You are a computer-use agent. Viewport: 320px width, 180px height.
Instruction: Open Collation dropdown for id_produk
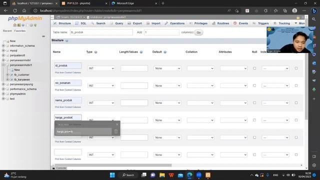coord(200,68)
